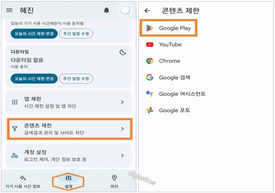The height and width of the screenshot is (193, 275).
Task: Click 다운타임 없음 status text
Action: [27, 60]
